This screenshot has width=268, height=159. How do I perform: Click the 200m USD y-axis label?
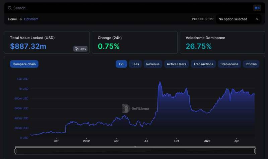pos(21,128)
